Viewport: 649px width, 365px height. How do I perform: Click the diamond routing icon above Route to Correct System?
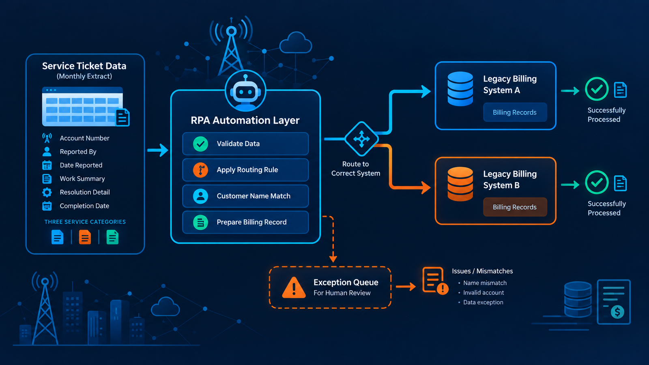point(361,139)
